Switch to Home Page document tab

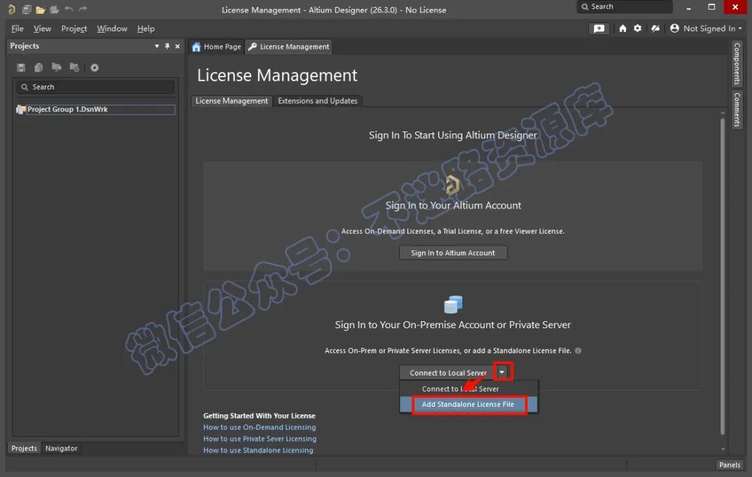pos(217,47)
